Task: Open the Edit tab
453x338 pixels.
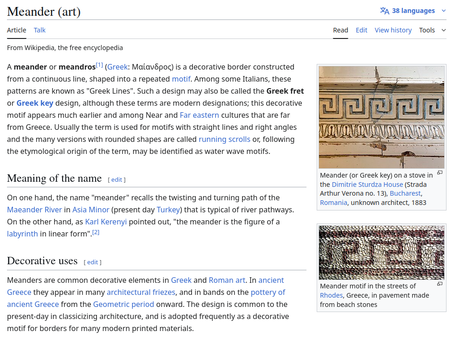Action: tap(361, 30)
